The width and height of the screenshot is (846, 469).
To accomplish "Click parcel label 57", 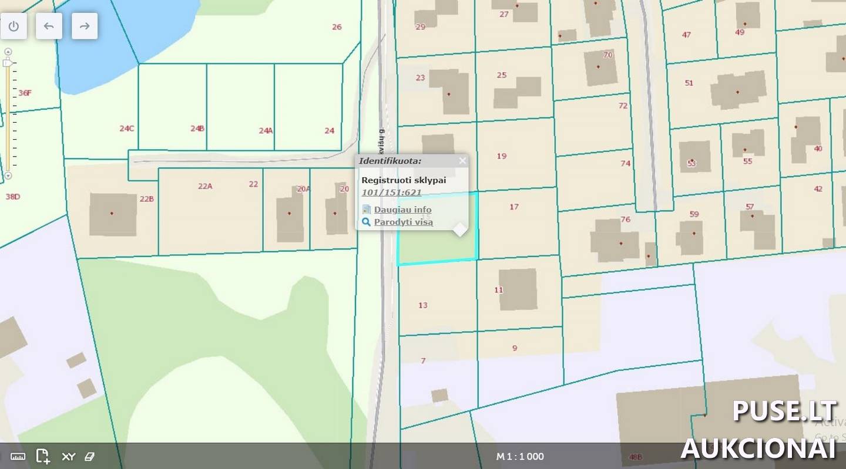I will pyautogui.click(x=750, y=207).
